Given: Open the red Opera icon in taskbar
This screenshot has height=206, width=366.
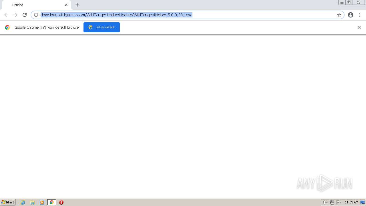Looking at the screenshot, I should click(x=61, y=202).
